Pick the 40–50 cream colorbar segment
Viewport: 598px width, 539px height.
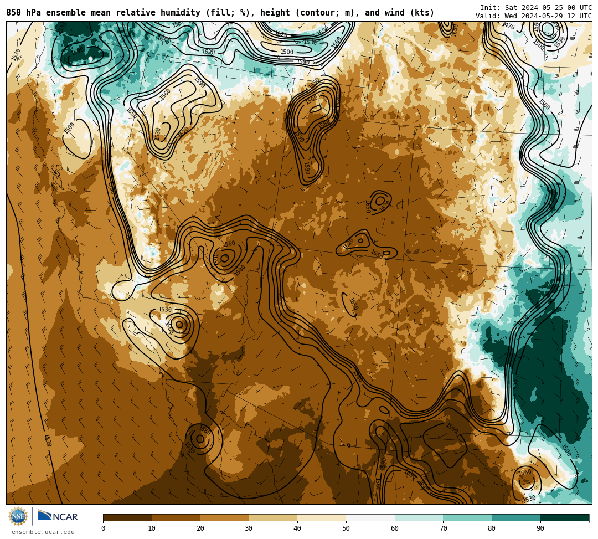322,517
